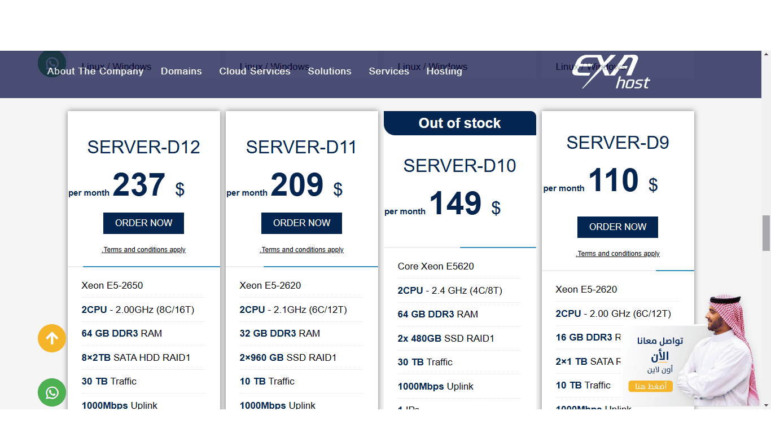Image resolution: width=771 pixels, height=433 pixels.
Task: Order the SERVER-D12 plan
Action: 143,223
